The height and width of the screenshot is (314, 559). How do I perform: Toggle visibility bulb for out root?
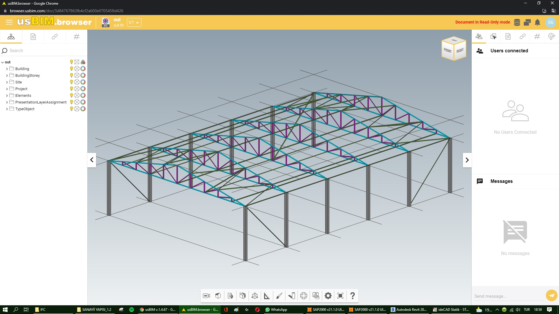[71, 62]
